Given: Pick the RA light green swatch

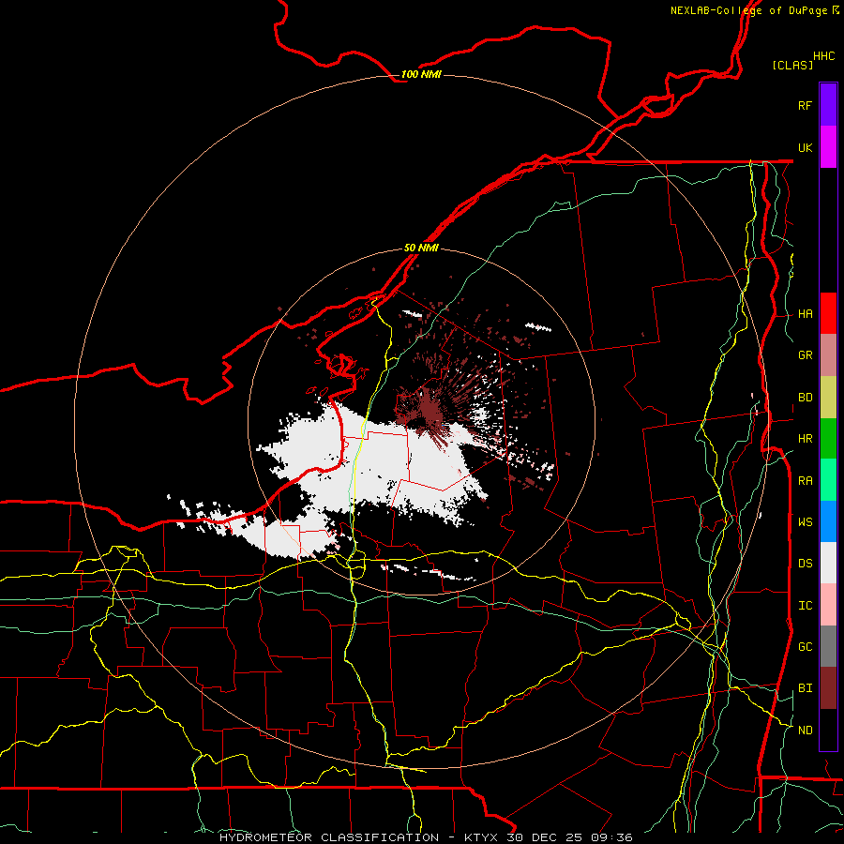Looking at the screenshot, I should tap(828, 480).
